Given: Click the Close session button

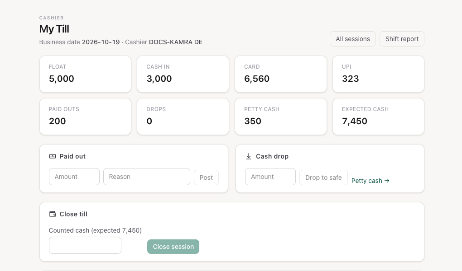Looking at the screenshot, I should click(x=173, y=247).
